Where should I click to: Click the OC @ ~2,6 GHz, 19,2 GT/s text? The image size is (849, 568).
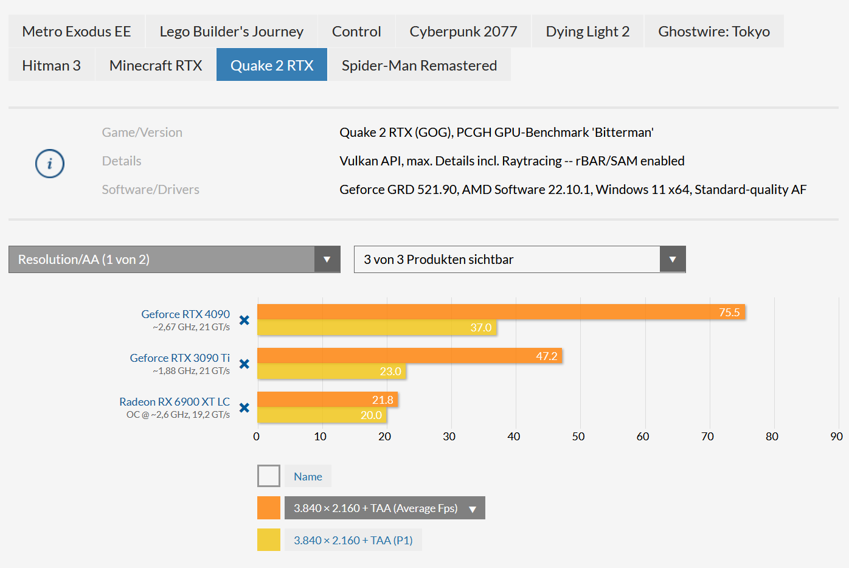tap(178, 415)
